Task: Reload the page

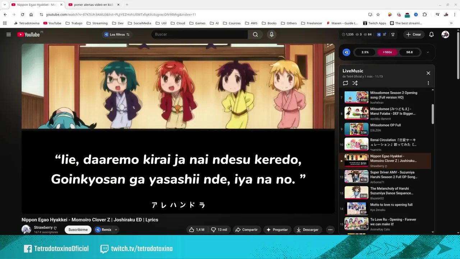Action: [22, 14]
